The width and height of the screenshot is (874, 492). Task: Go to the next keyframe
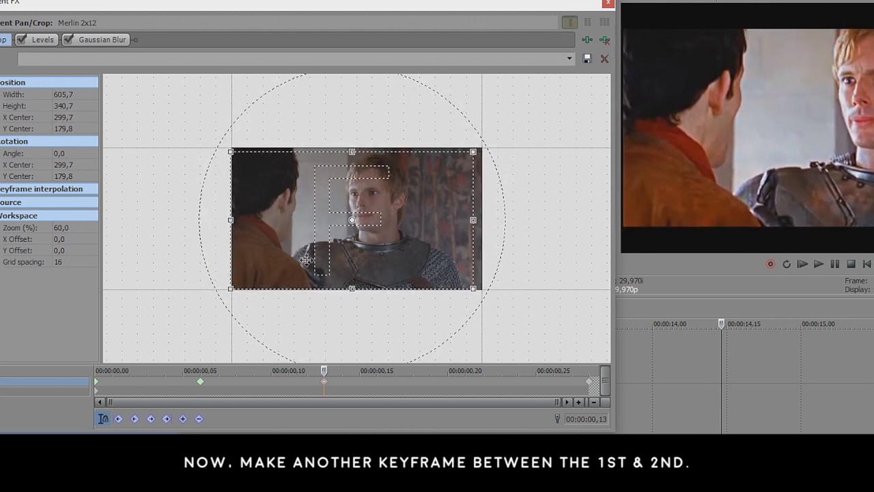[x=151, y=419]
